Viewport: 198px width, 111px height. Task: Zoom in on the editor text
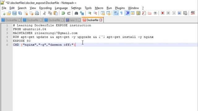pyautogui.click(x=89, y=13)
